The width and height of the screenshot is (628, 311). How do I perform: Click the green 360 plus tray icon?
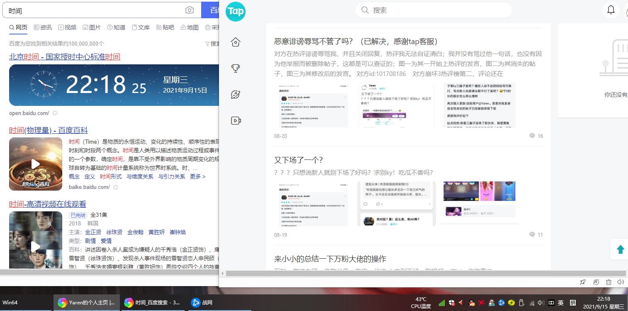(x=512, y=303)
